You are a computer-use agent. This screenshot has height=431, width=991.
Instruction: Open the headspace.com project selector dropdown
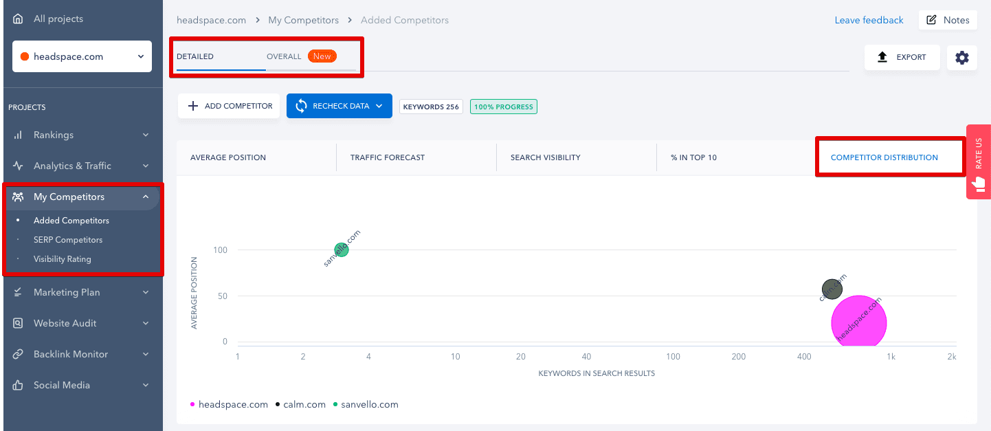[82, 56]
